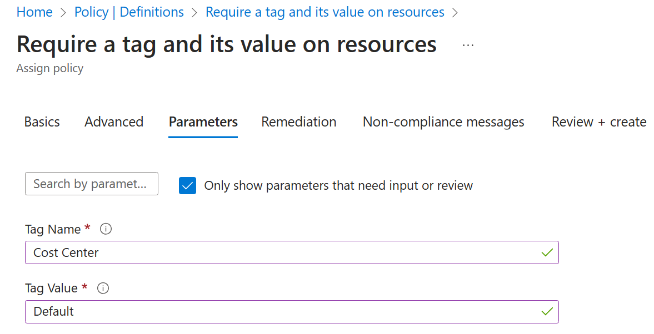Click the chevron after the policy name breadcrumb
Screen dimensions: 654x334
pyautogui.click(x=455, y=12)
